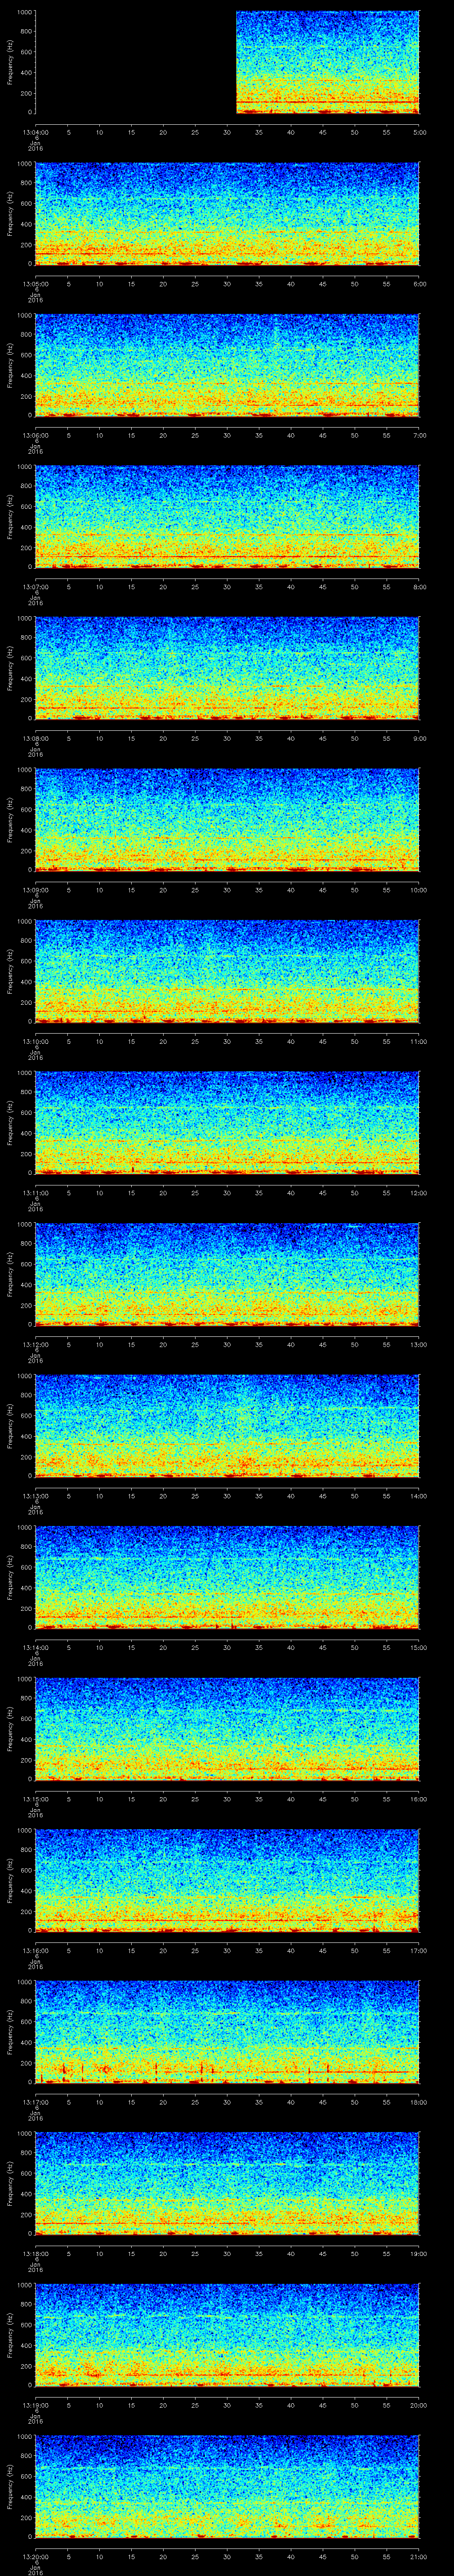Click the 20:00 end time label

(419, 2405)
